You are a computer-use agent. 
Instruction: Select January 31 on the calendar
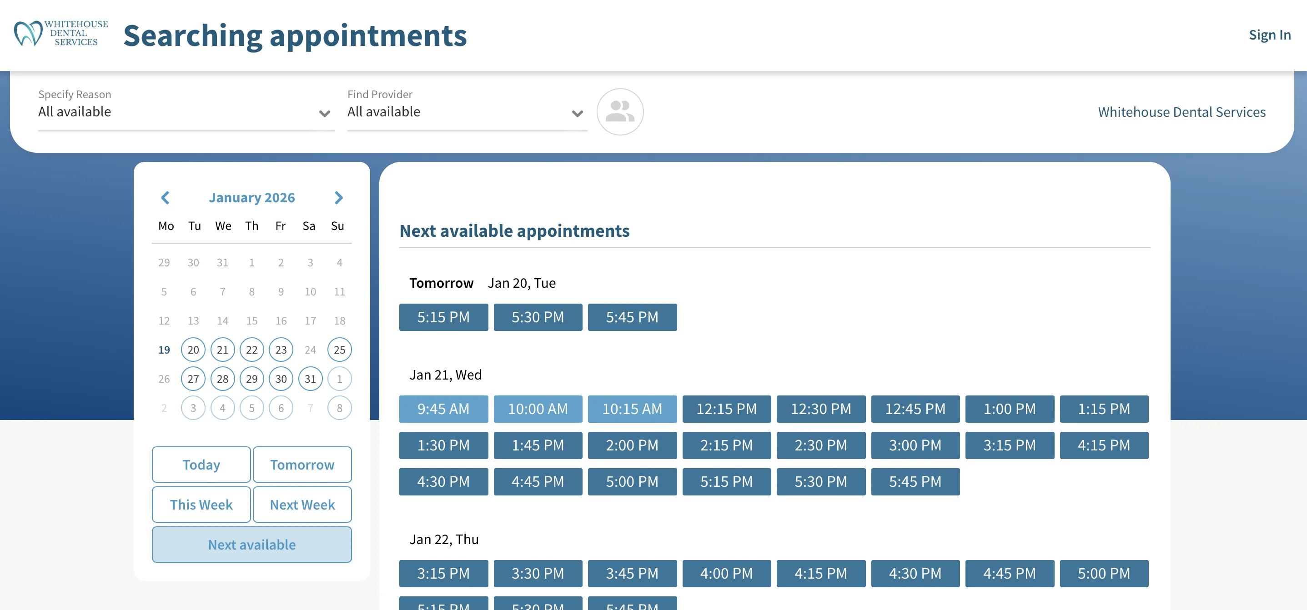coord(310,378)
